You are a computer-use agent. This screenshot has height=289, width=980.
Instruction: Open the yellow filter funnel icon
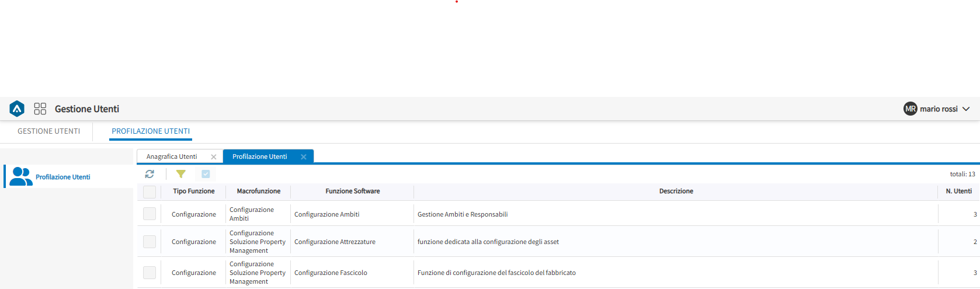click(181, 174)
